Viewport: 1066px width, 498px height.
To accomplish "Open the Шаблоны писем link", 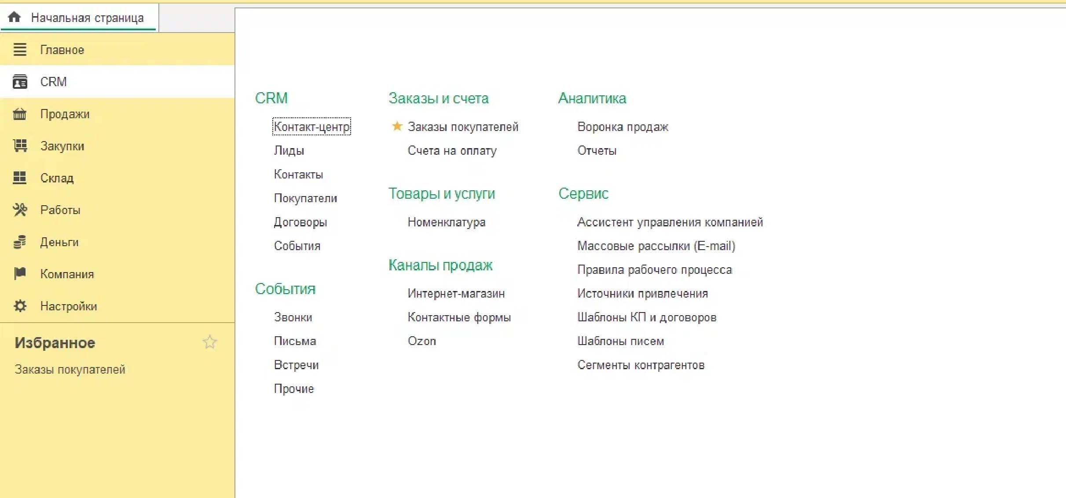I will coord(620,341).
